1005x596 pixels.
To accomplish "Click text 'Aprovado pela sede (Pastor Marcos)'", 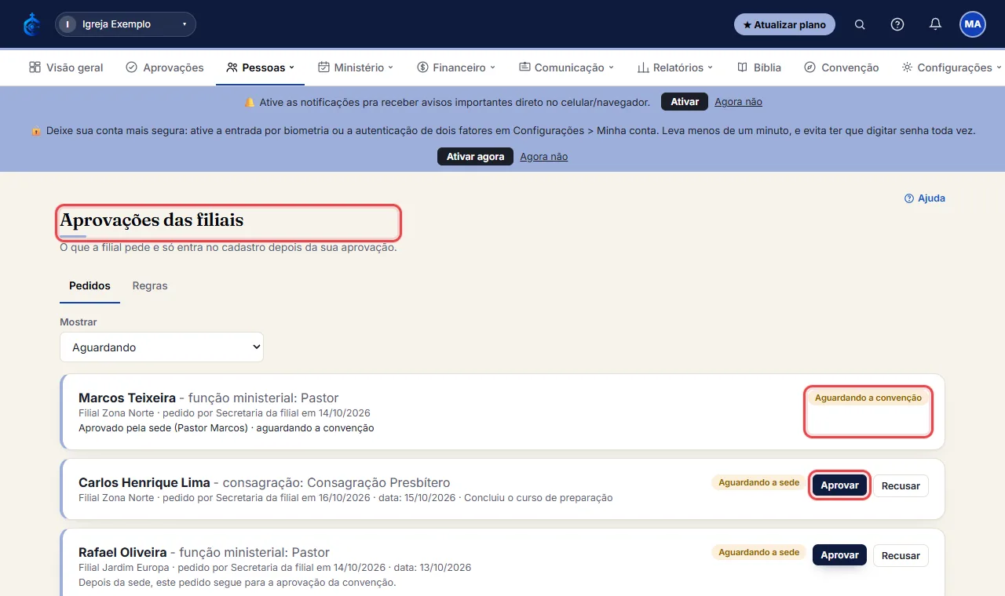I will tap(164, 428).
